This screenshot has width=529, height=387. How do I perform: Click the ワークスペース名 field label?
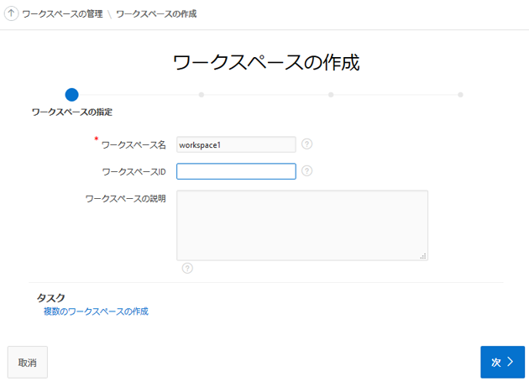click(x=134, y=145)
